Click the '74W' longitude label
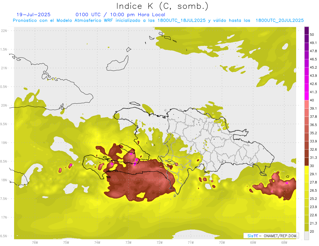The image size is (319, 246). point(97,242)
